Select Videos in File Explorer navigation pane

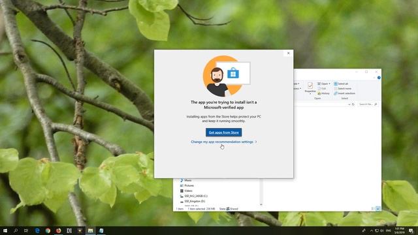[186, 191]
